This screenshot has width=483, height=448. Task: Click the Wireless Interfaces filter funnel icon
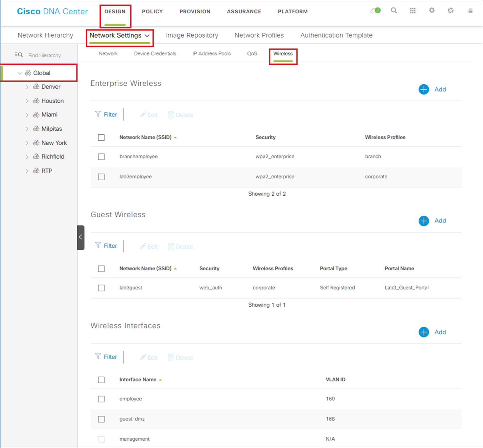(x=98, y=356)
